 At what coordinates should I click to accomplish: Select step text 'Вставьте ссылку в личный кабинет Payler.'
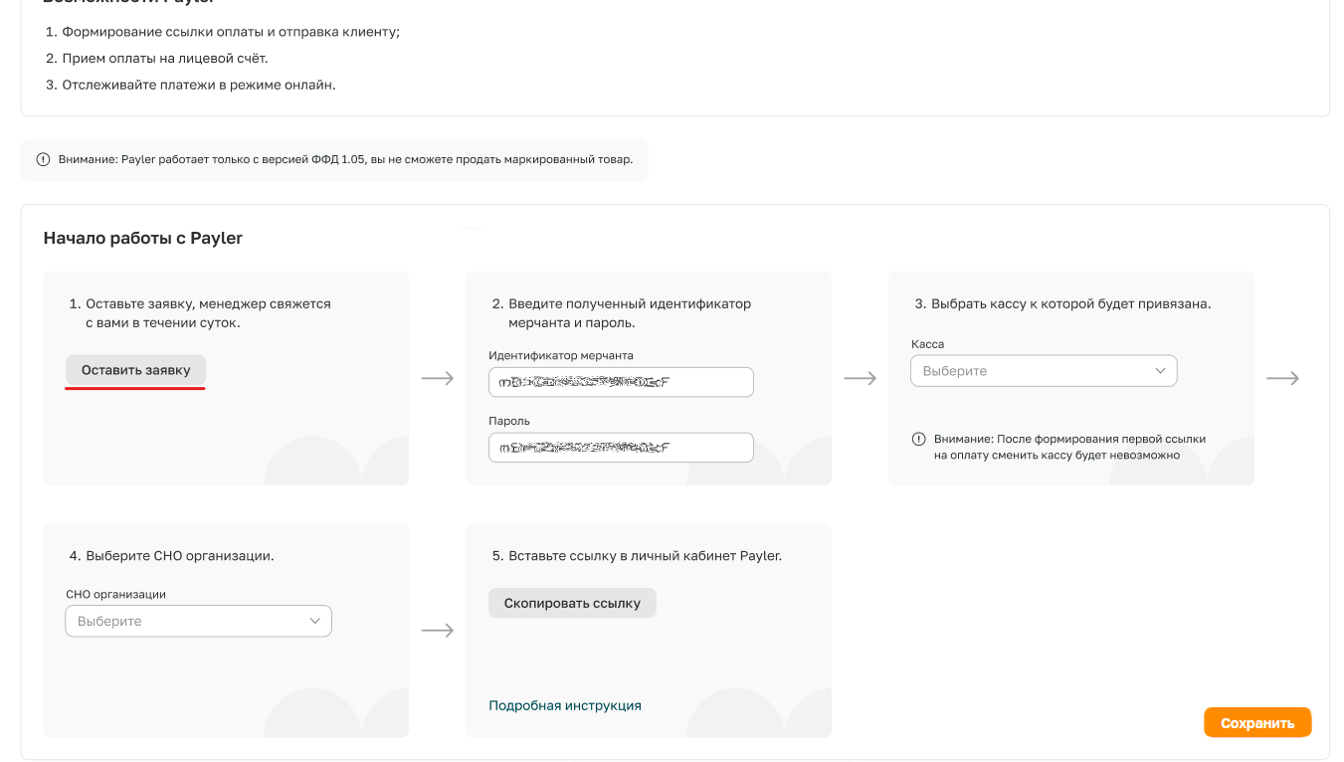tap(646, 556)
